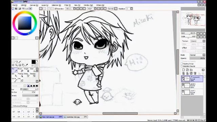Undo the last action in toolbar
Viewport: 217px width, 122px height.
click(41, 8)
